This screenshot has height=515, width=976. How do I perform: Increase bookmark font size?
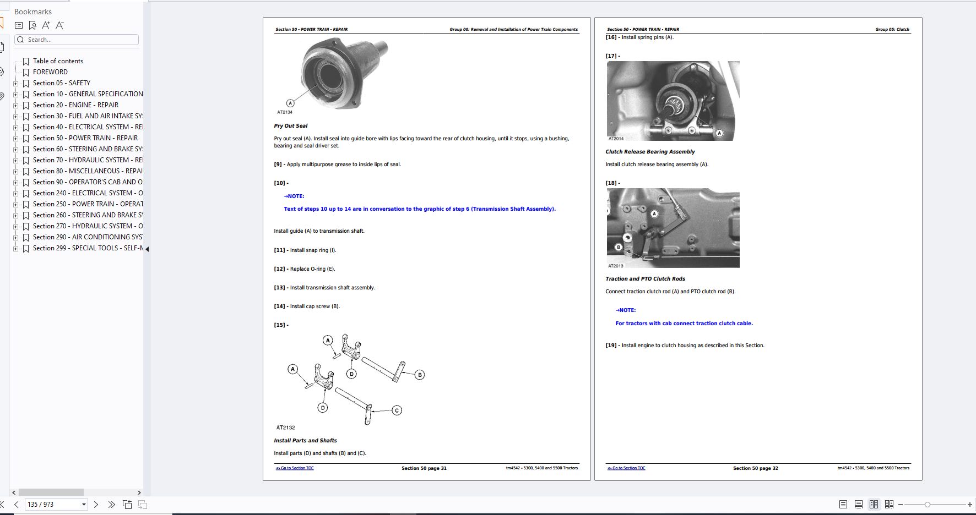pyautogui.click(x=46, y=25)
